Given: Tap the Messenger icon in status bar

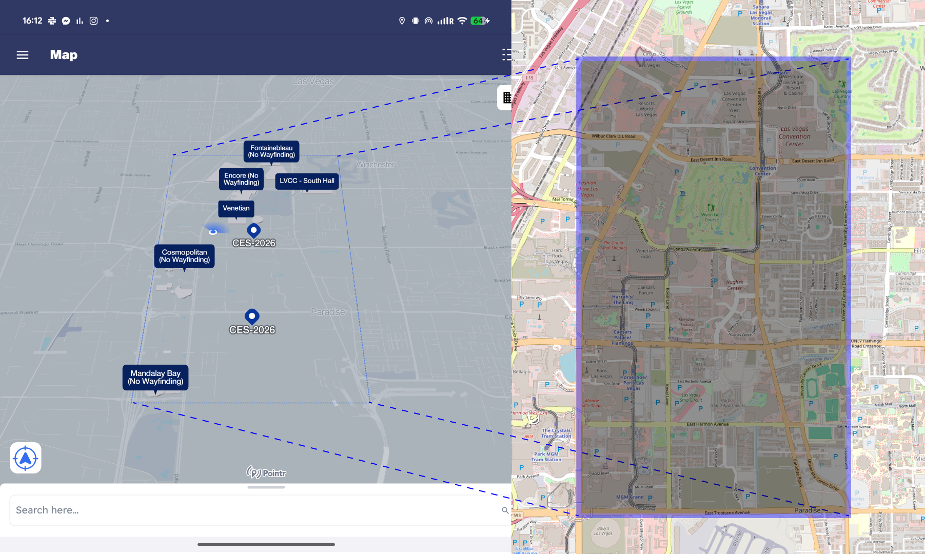Looking at the screenshot, I should [x=66, y=21].
